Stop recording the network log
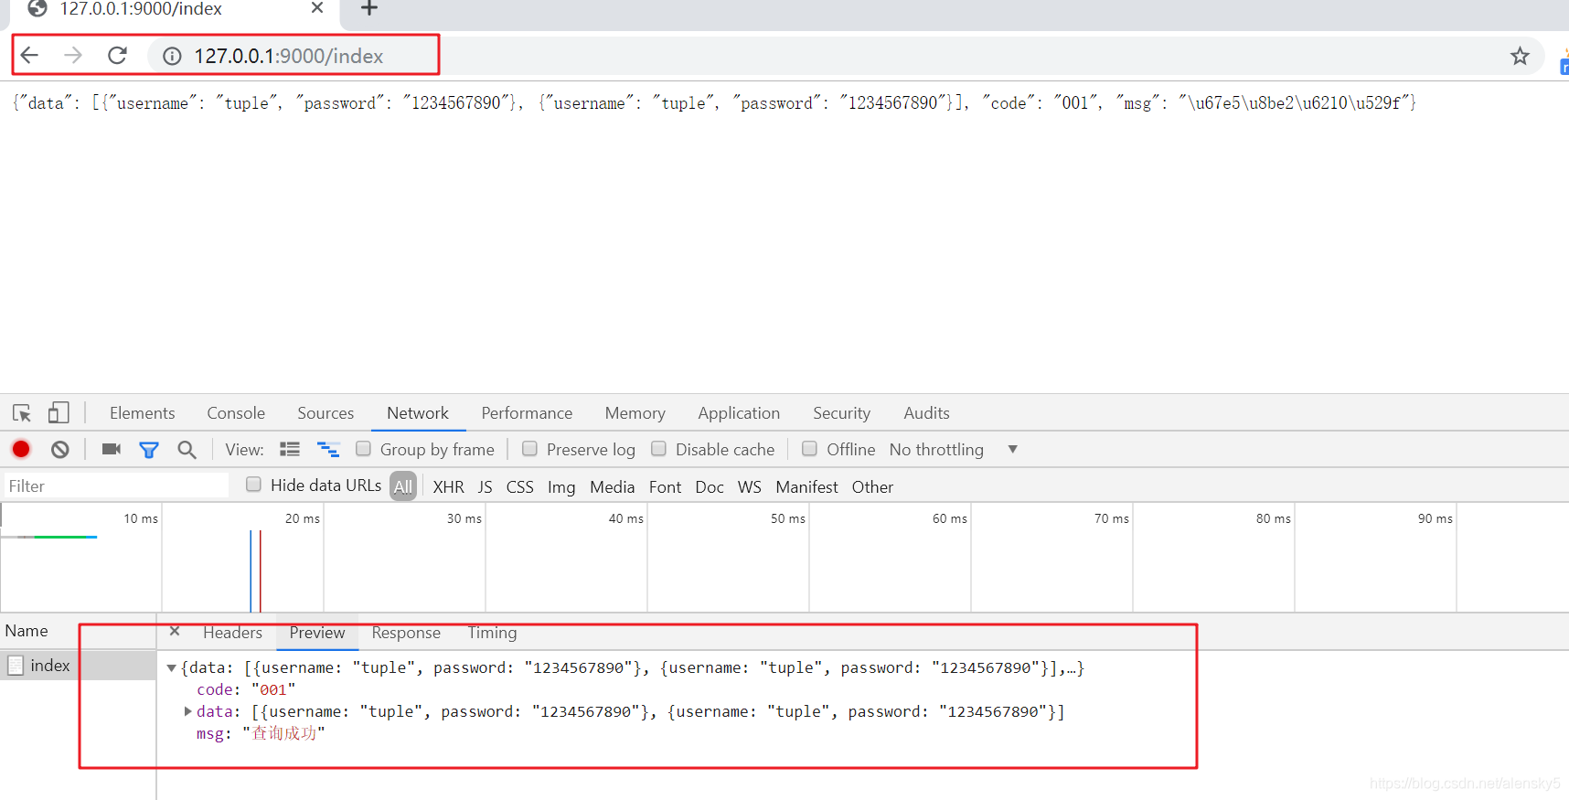The height and width of the screenshot is (800, 1569). click(x=21, y=449)
